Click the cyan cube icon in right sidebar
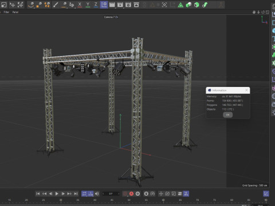This screenshot has height=206, width=275. point(273,30)
